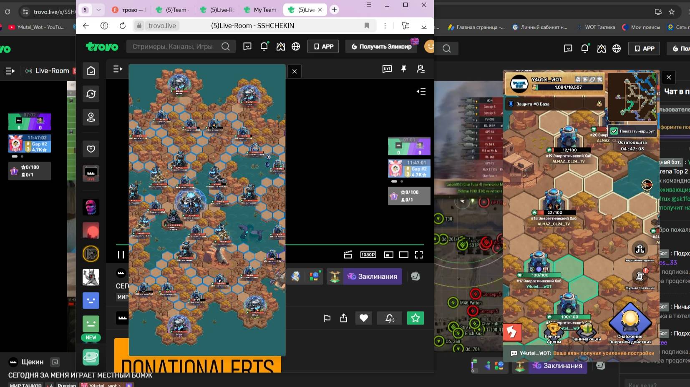Open the green face avatar marked NEW
The width and height of the screenshot is (690, 387).
pyautogui.click(x=91, y=324)
